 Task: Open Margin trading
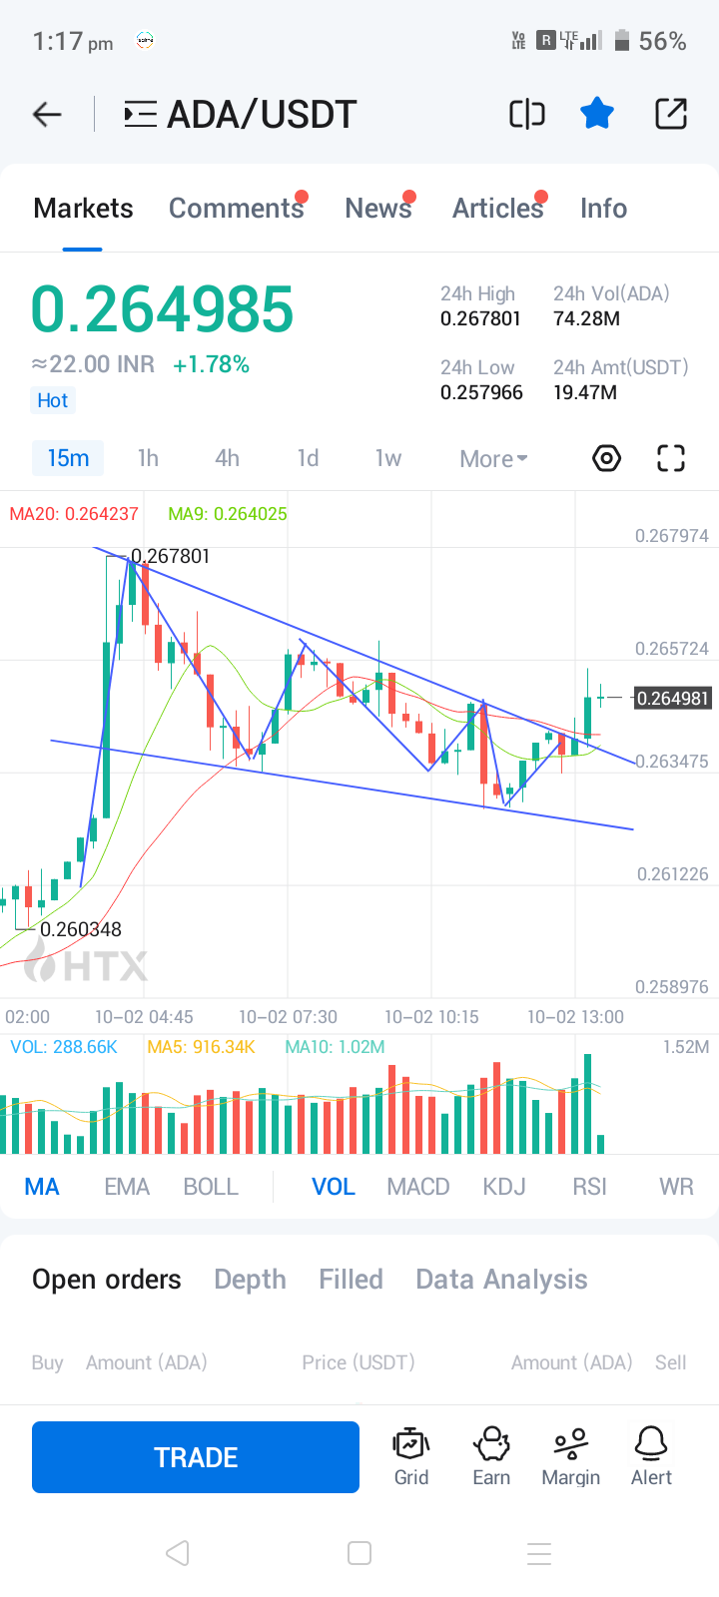571,1456
